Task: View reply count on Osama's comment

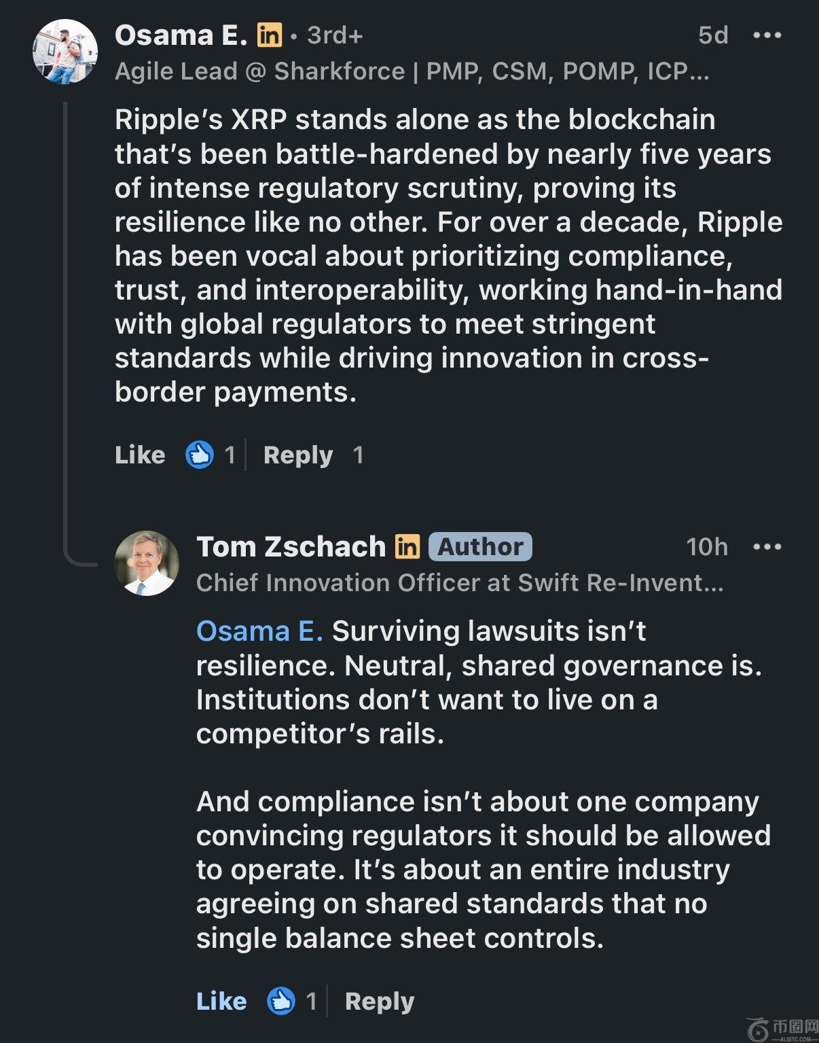Action: point(358,455)
